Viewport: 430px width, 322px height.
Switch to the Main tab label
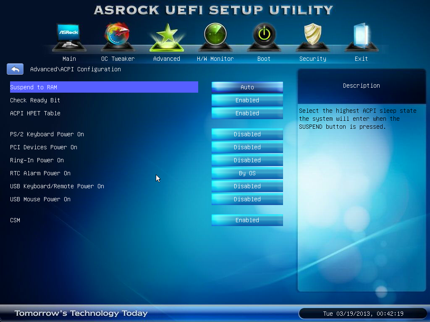[69, 59]
